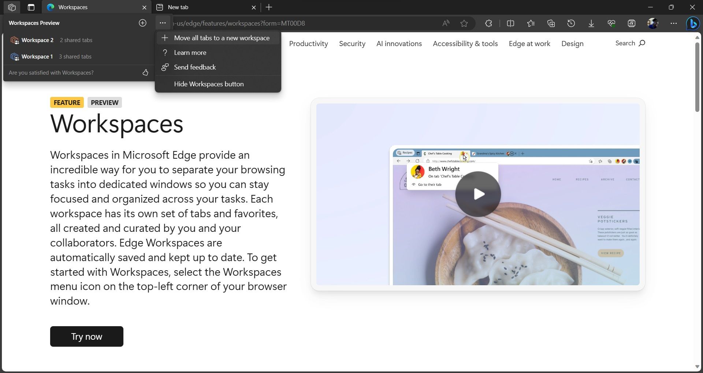
Task: Open Downloads
Action: point(591,23)
